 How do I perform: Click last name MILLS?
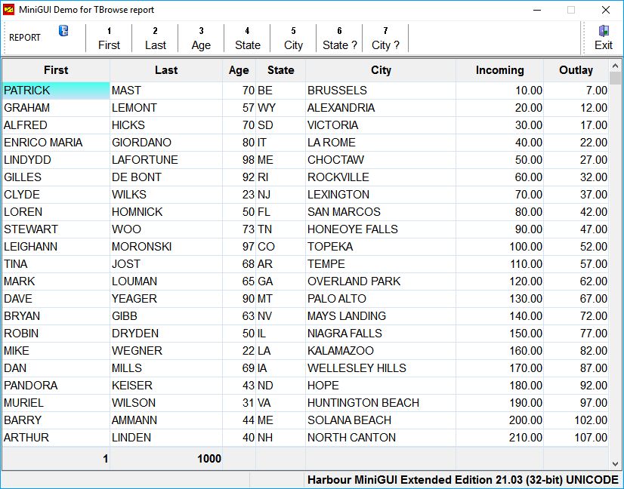(166, 368)
